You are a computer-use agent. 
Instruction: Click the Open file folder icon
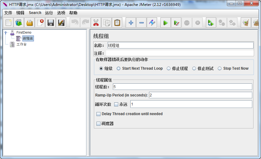coord(30,23)
